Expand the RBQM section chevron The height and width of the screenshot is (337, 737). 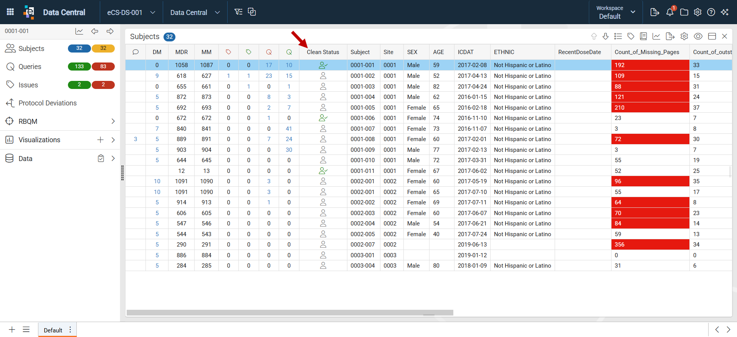113,122
